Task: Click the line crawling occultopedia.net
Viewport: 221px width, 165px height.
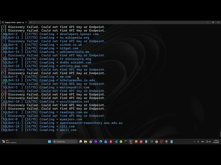Action: pos(45,102)
